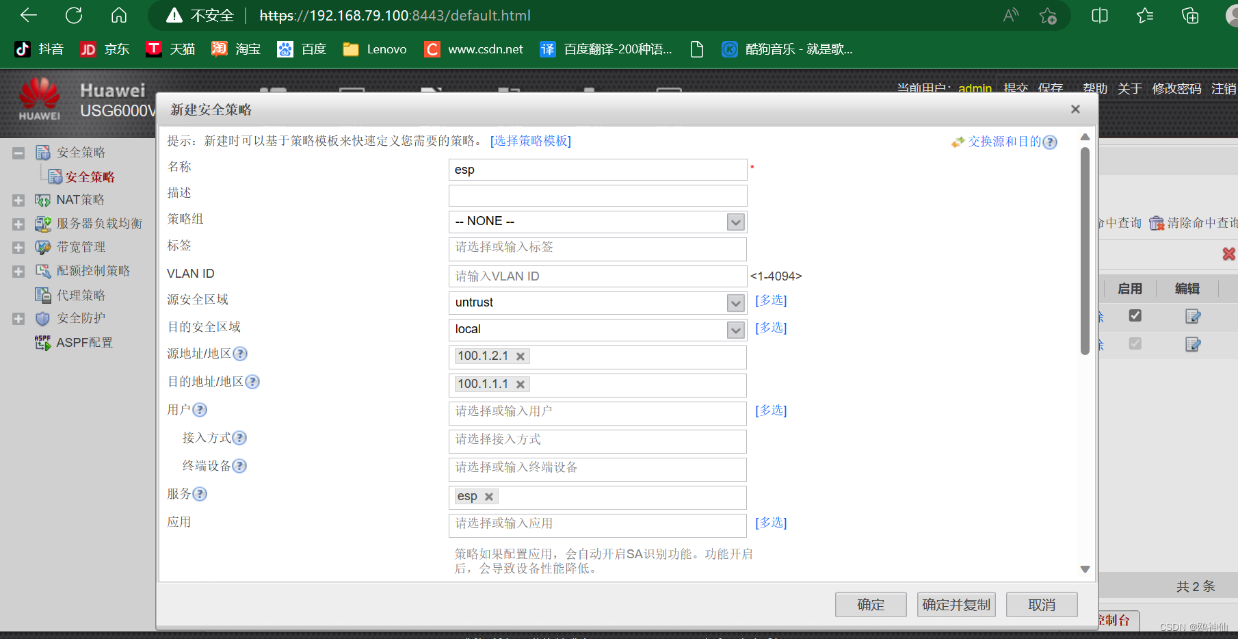
Task: Click the Huawei logo
Action: pyautogui.click(x=40, y=99)
